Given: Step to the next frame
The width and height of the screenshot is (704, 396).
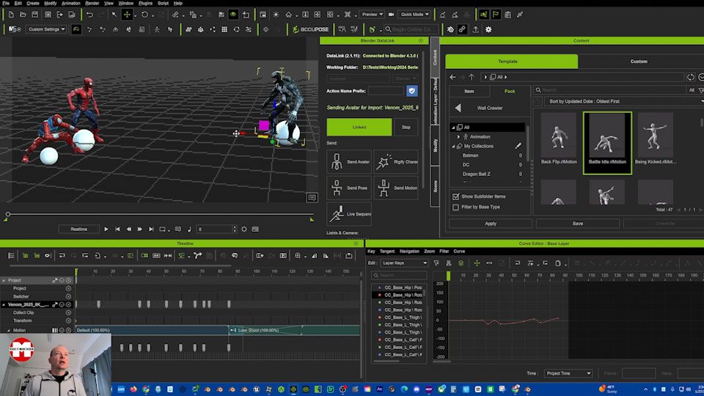Looking at the screenshot, I should tap(140, 229).
